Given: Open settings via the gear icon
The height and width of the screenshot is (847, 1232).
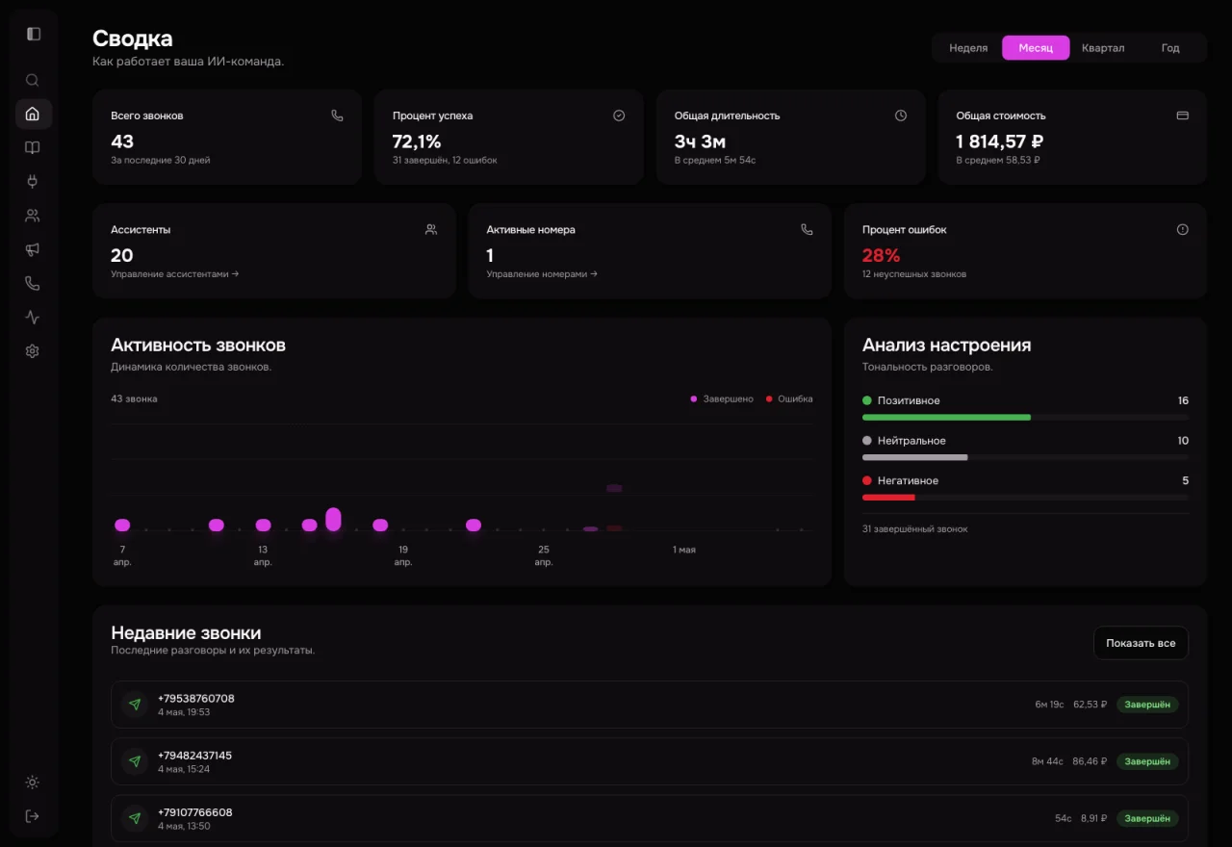Looking at the screenshot, I should tap(33, 351).
